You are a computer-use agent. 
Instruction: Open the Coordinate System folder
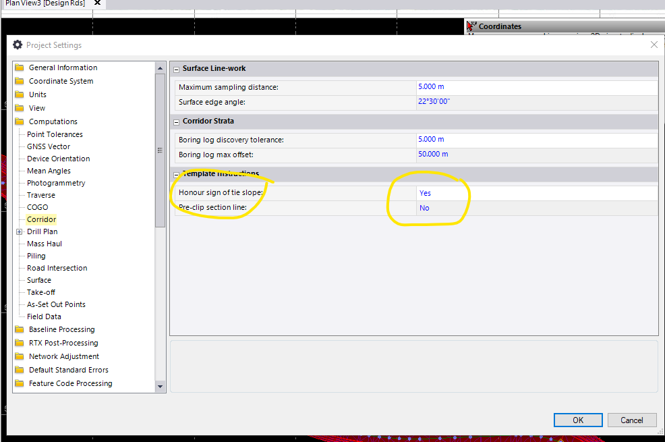(61, 81)
